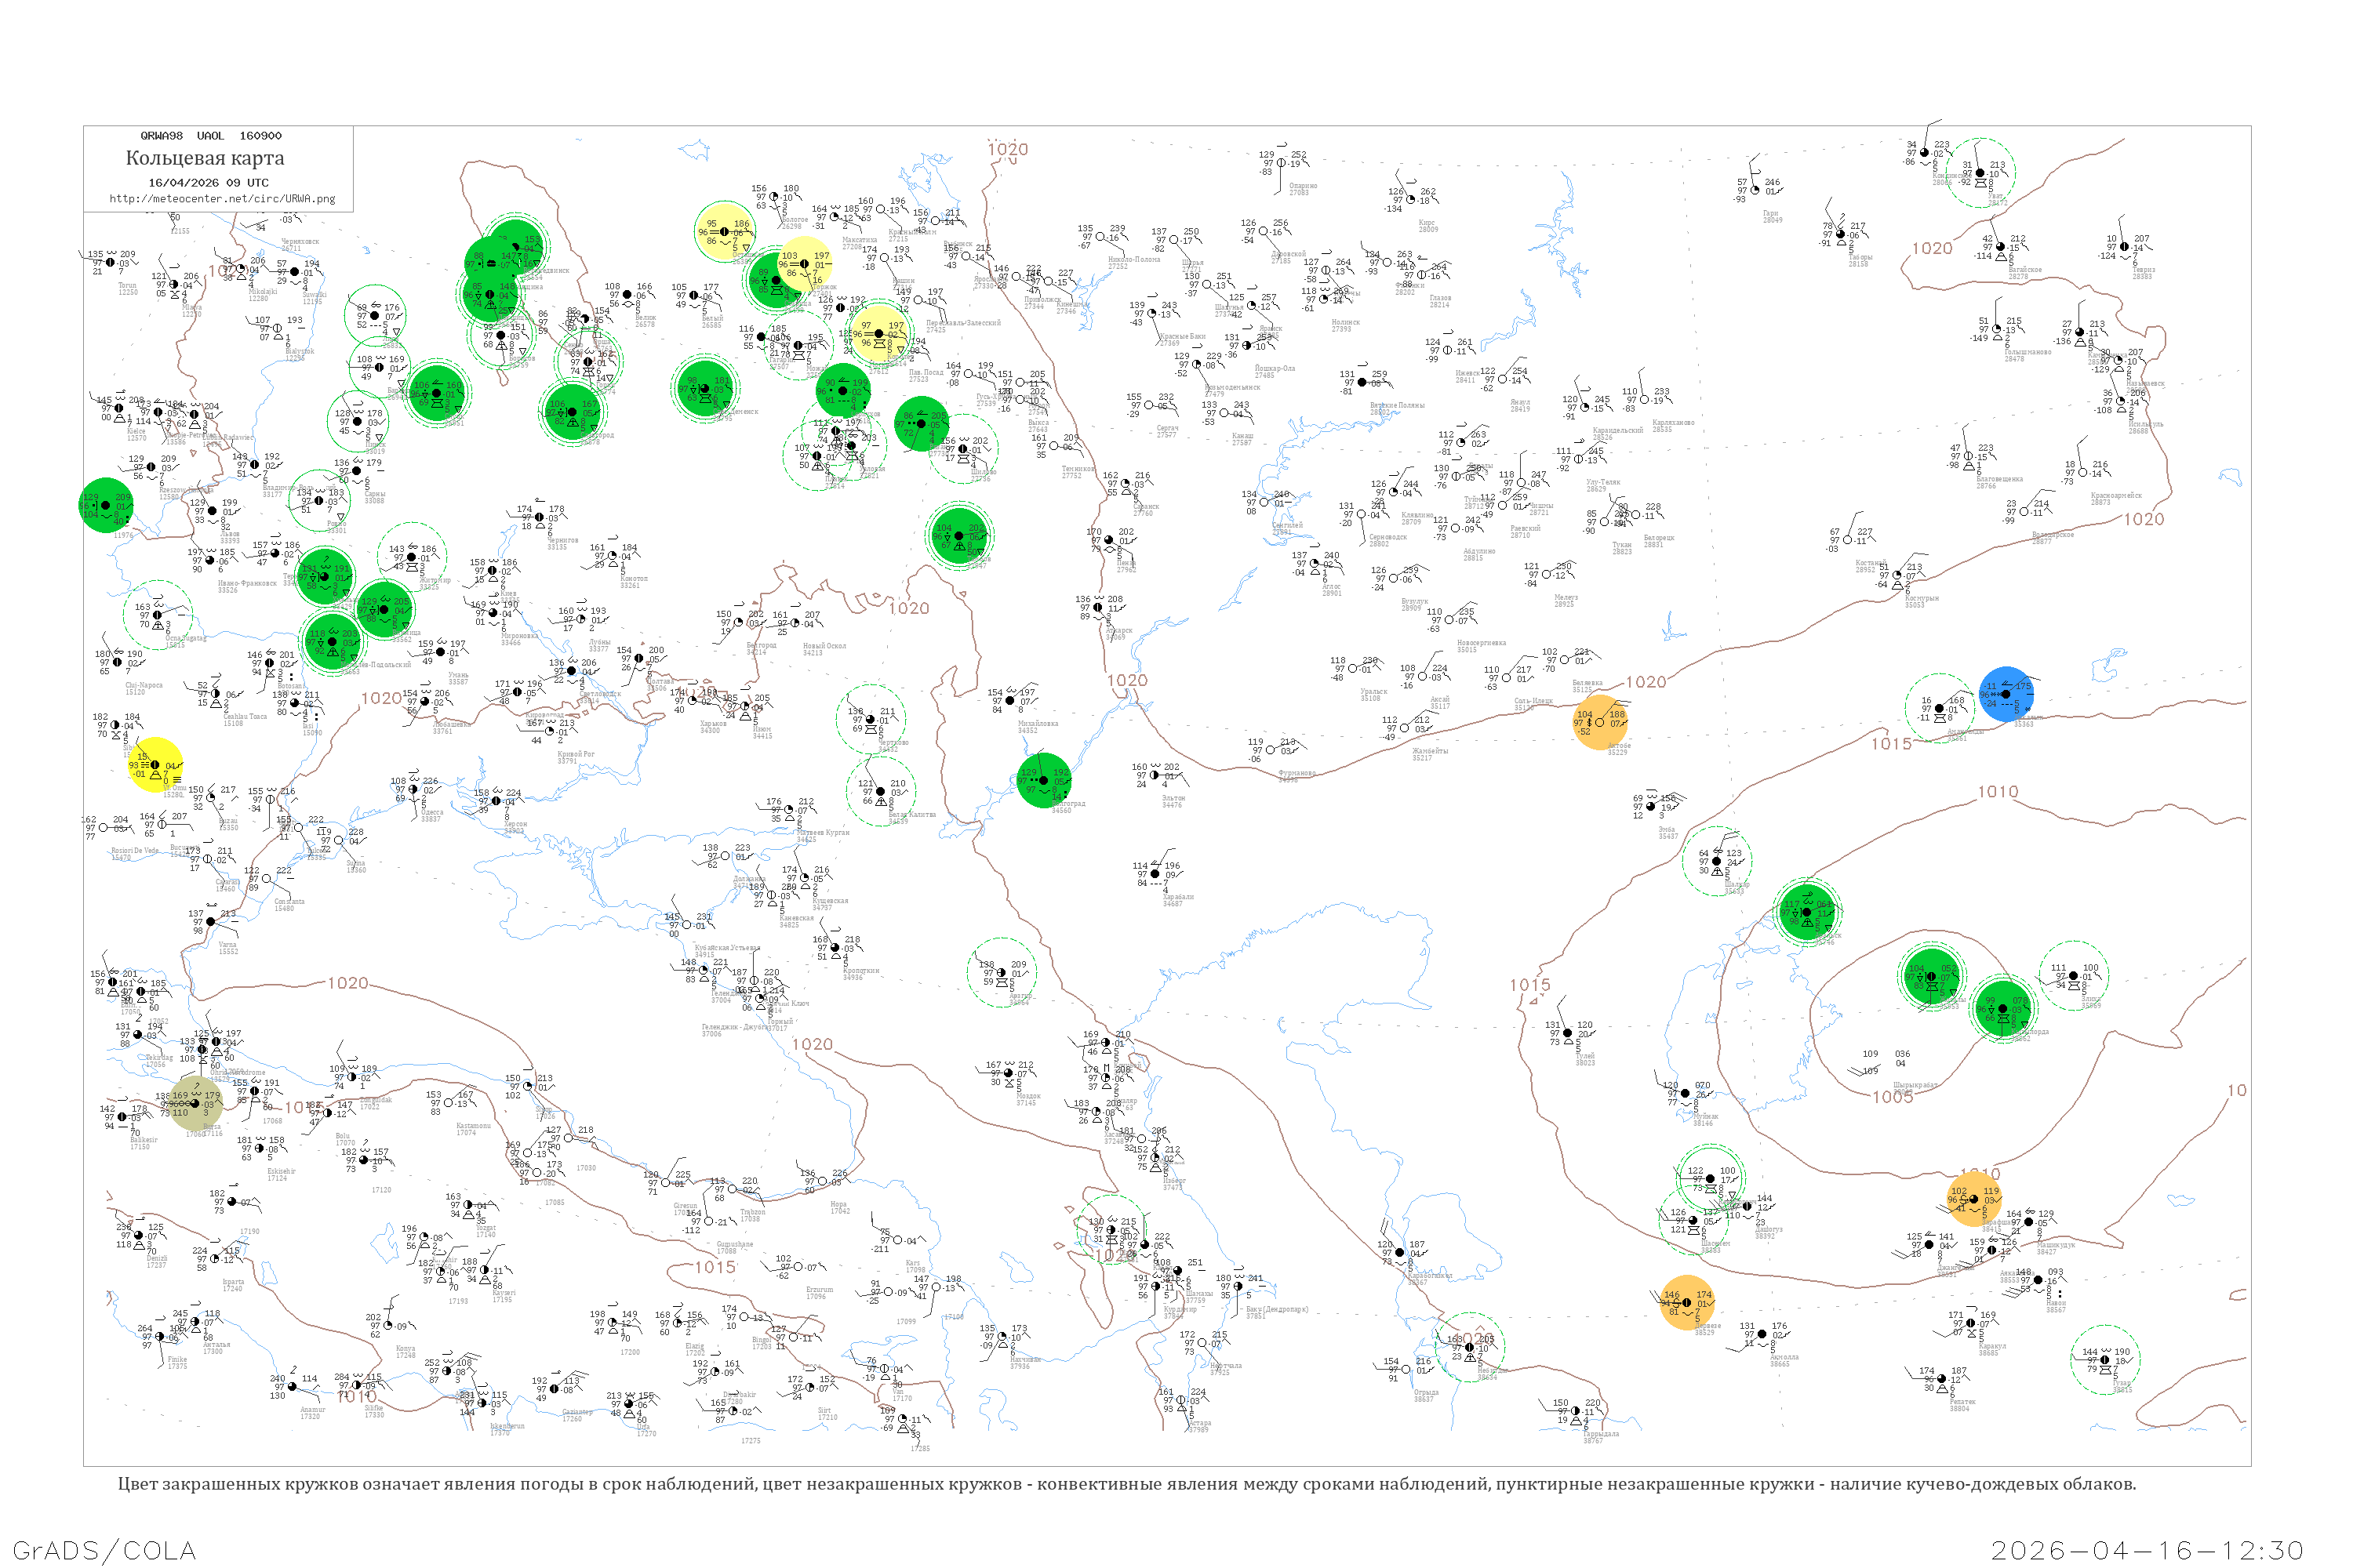Screen dimensions: 2353x1568
Task: Click the GrADS/COLA label at bottom left
Action: (x=104, y=1549)
